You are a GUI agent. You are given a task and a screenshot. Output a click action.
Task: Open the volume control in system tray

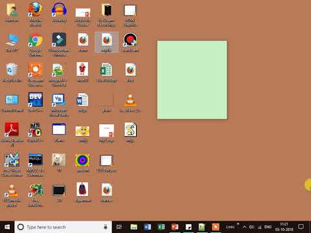[x=251, y=227]
